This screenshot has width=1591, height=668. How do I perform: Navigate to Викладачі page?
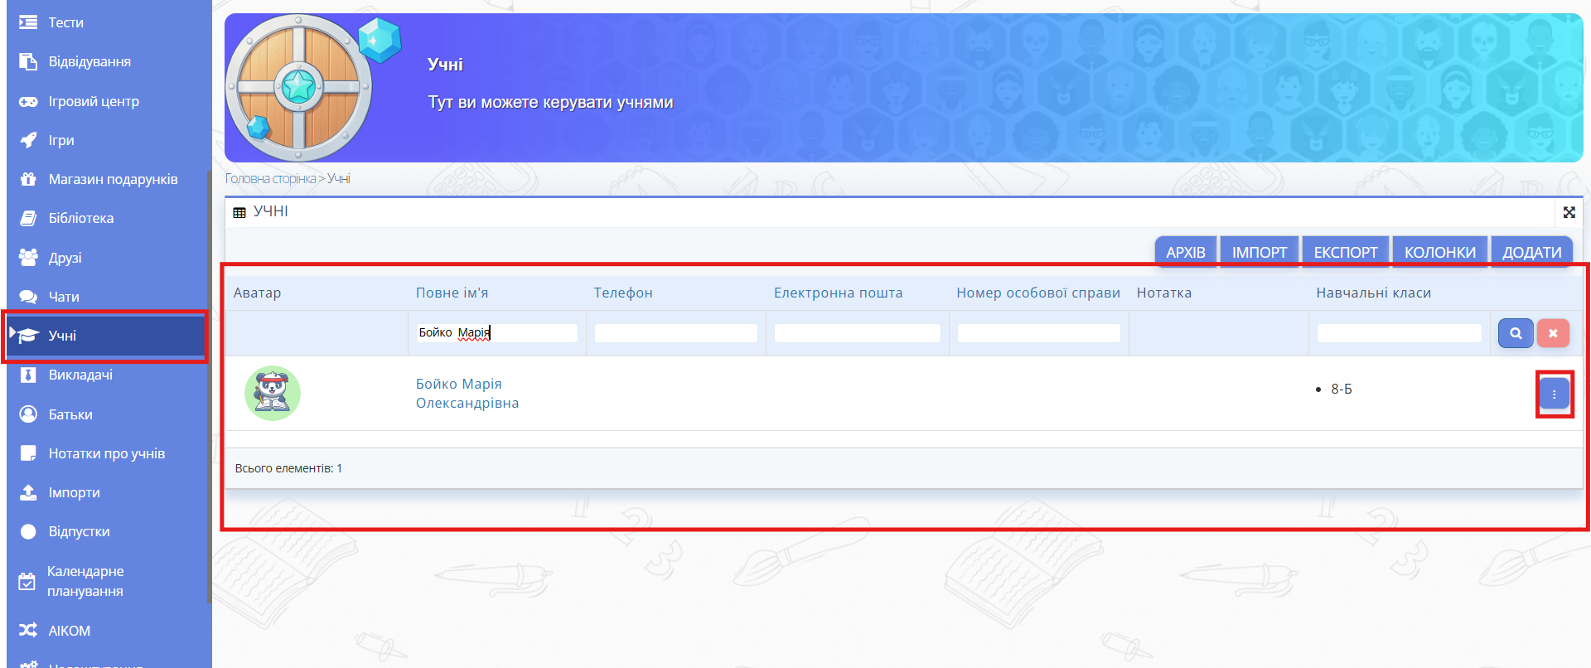pyautogui.click(x=80, y=375)
